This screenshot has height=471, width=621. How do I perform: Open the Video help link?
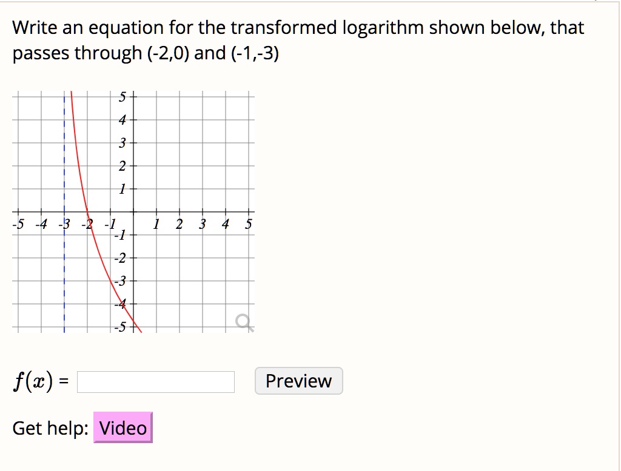point(123,428)
